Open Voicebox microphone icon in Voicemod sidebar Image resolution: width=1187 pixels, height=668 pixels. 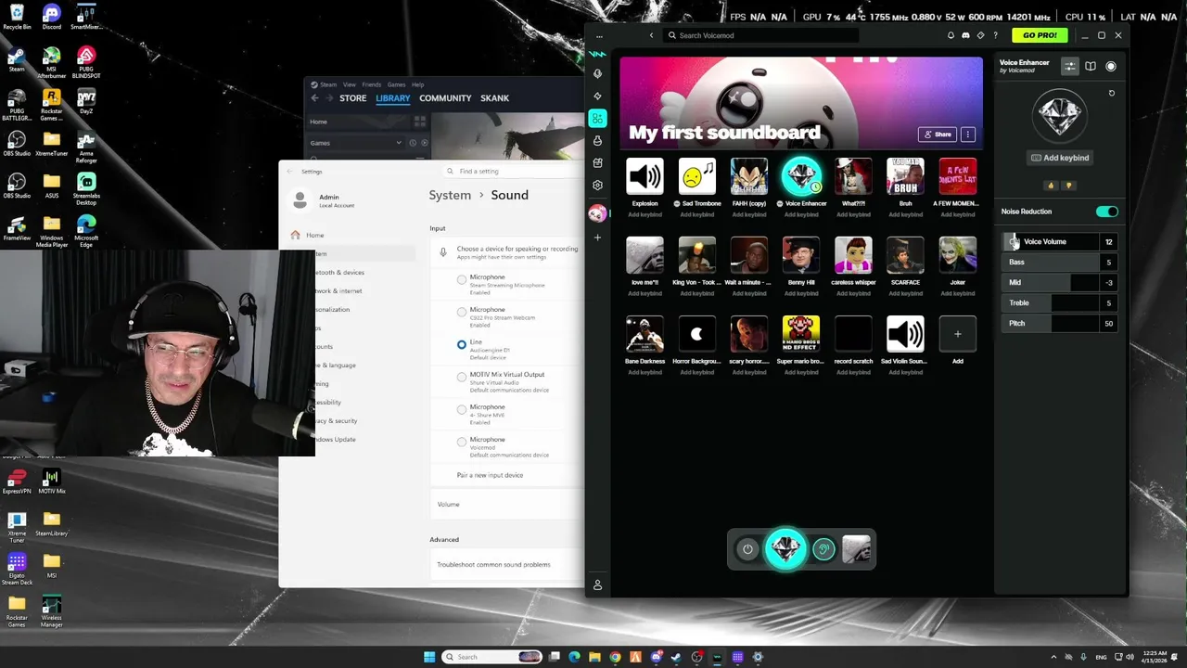pos(597,73)
